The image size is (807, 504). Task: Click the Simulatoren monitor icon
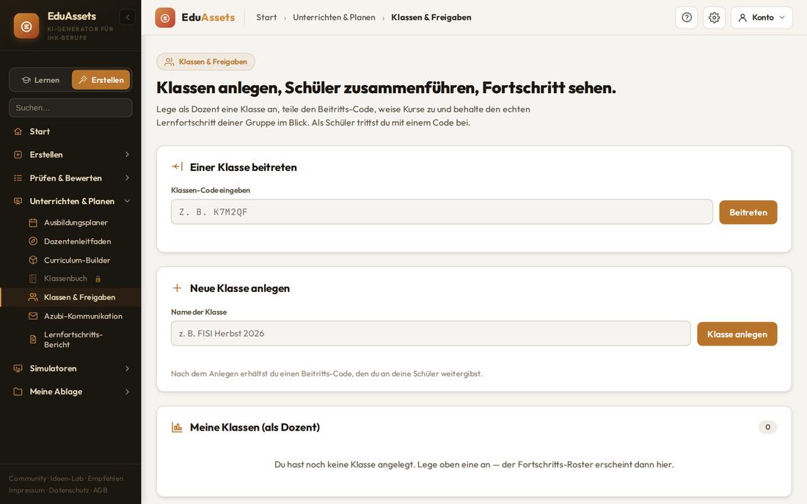pos(18,368)
